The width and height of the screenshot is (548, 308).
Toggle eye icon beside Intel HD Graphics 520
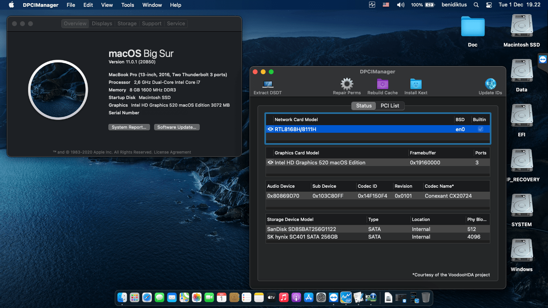click(x=270, y=162)
